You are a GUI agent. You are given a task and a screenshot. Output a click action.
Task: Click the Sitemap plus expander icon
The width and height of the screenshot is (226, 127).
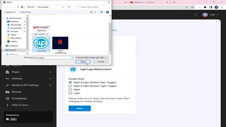click(x=50, y=78)
